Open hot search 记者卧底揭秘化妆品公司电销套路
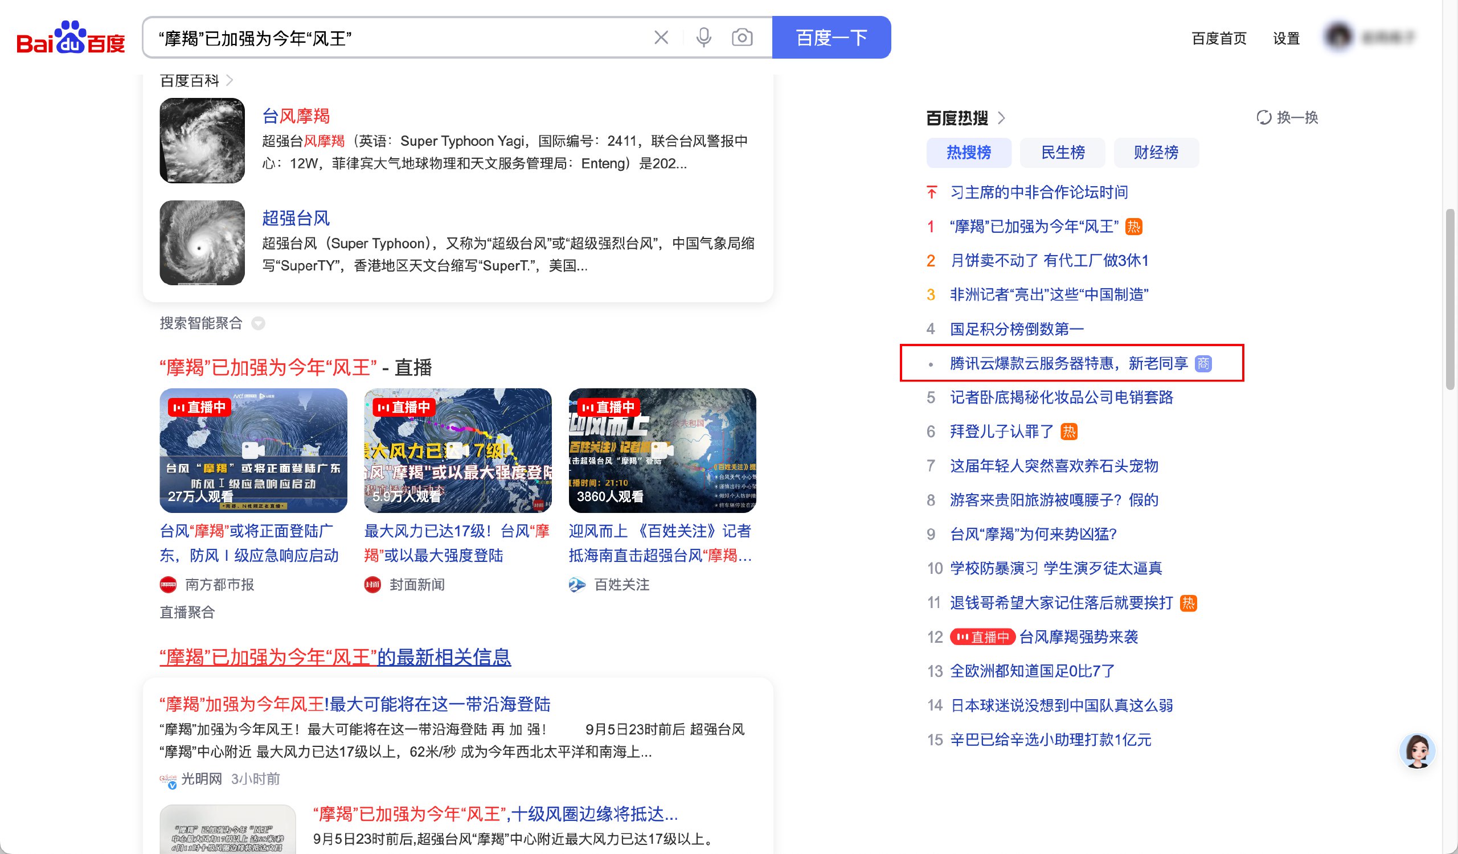Screen dimensions: 1458x854 pos(1061,397)
